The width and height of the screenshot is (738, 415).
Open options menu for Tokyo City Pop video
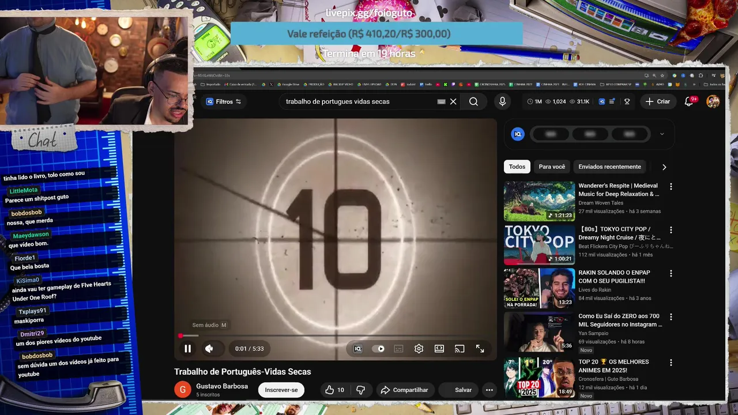pyautogui.click(x=671, y=230)
